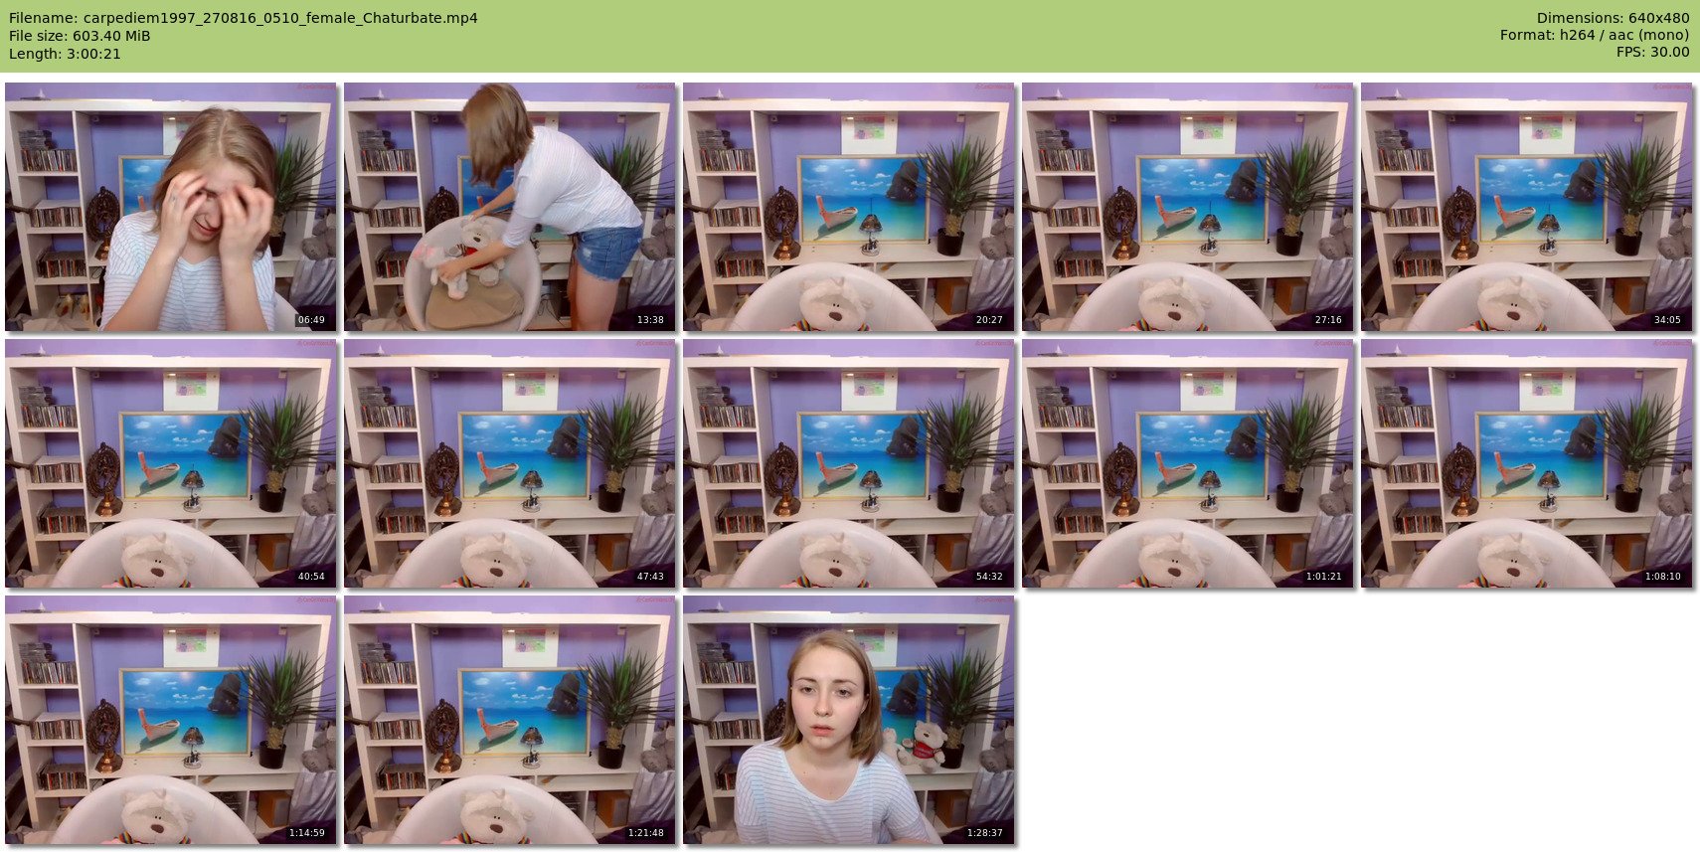Open the thumbnail stamped 1:08:10
The width and height of the screenshot is (1700, 852).
pos(1527,463)
